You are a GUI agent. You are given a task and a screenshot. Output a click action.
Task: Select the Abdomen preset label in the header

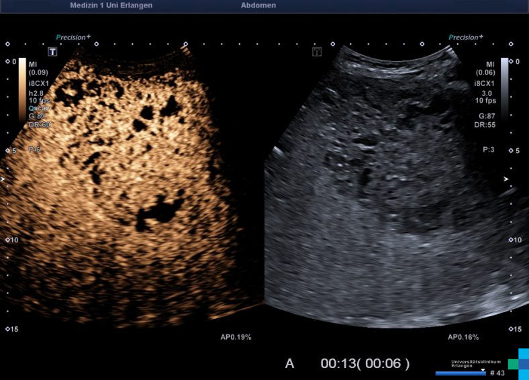[258, 5]
